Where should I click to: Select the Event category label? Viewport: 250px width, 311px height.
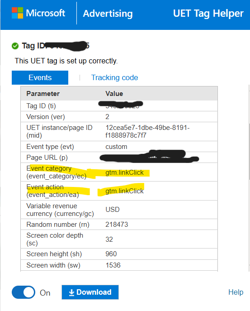pos(56,172)
